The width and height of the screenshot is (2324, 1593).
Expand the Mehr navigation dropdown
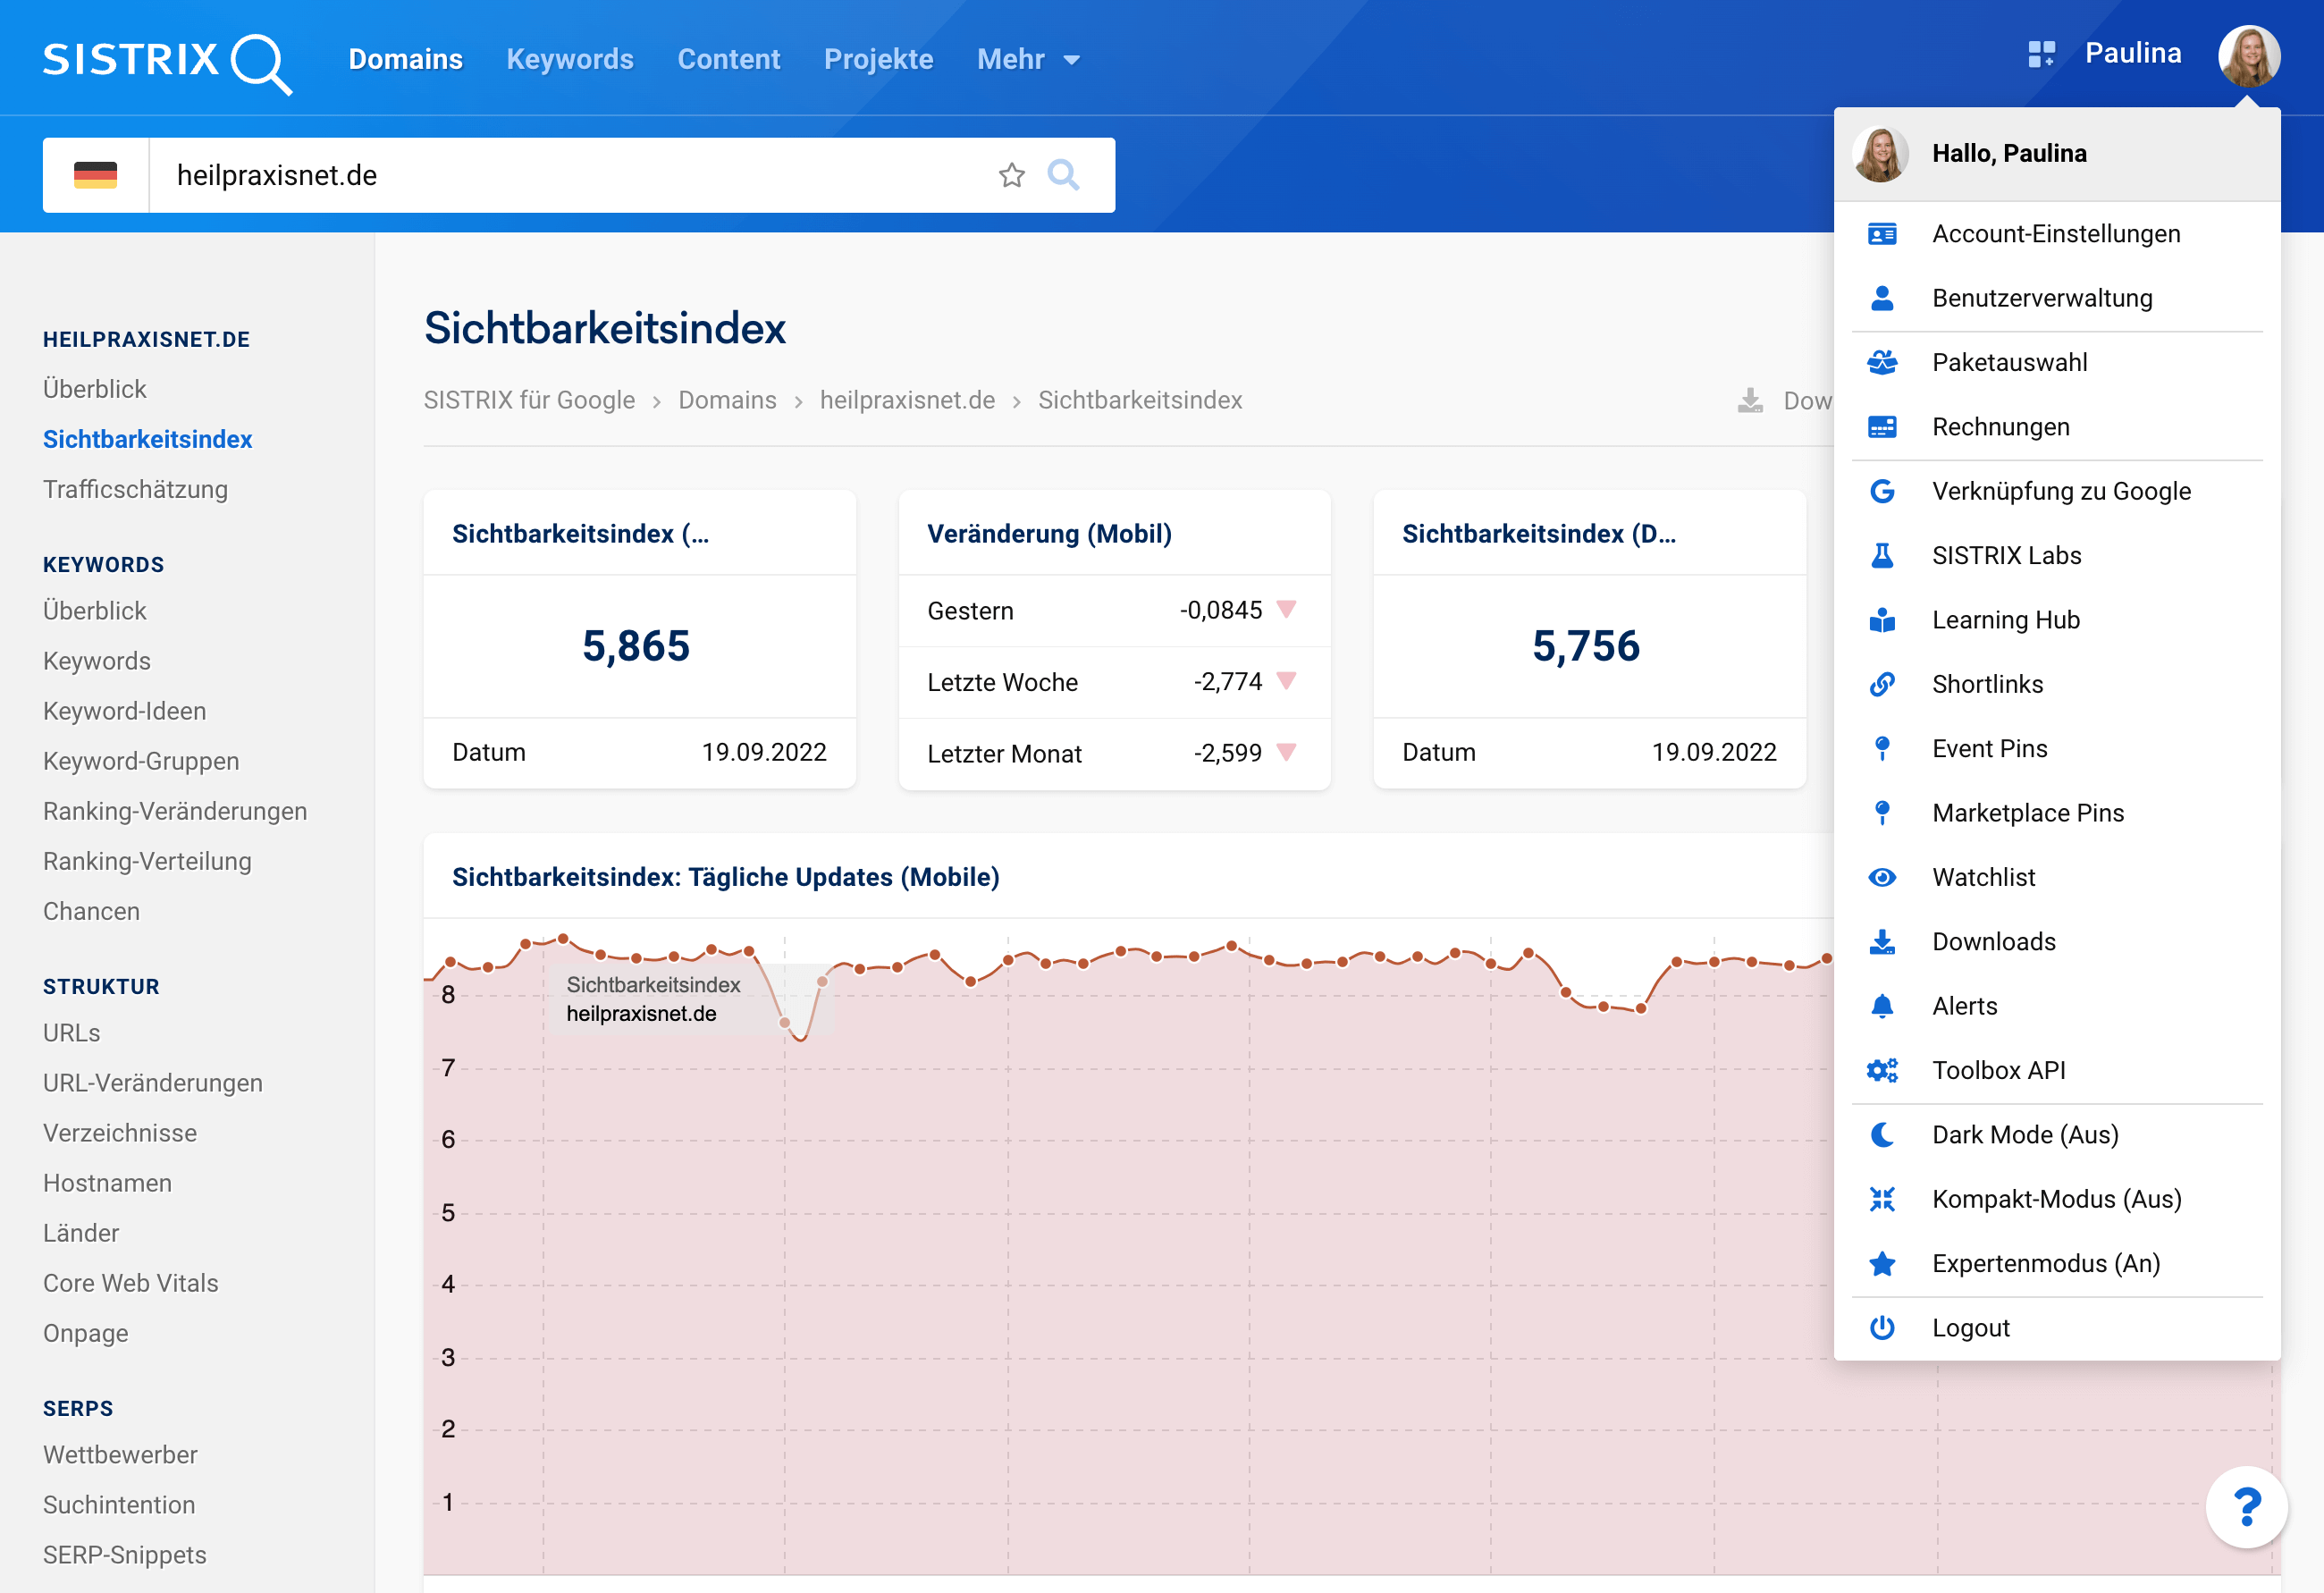pyautogui.click(x=1030, y=58)
